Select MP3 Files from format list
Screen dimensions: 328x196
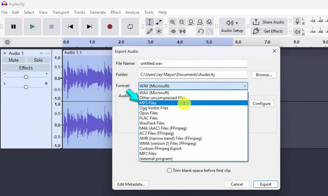(x=193, y=103)
